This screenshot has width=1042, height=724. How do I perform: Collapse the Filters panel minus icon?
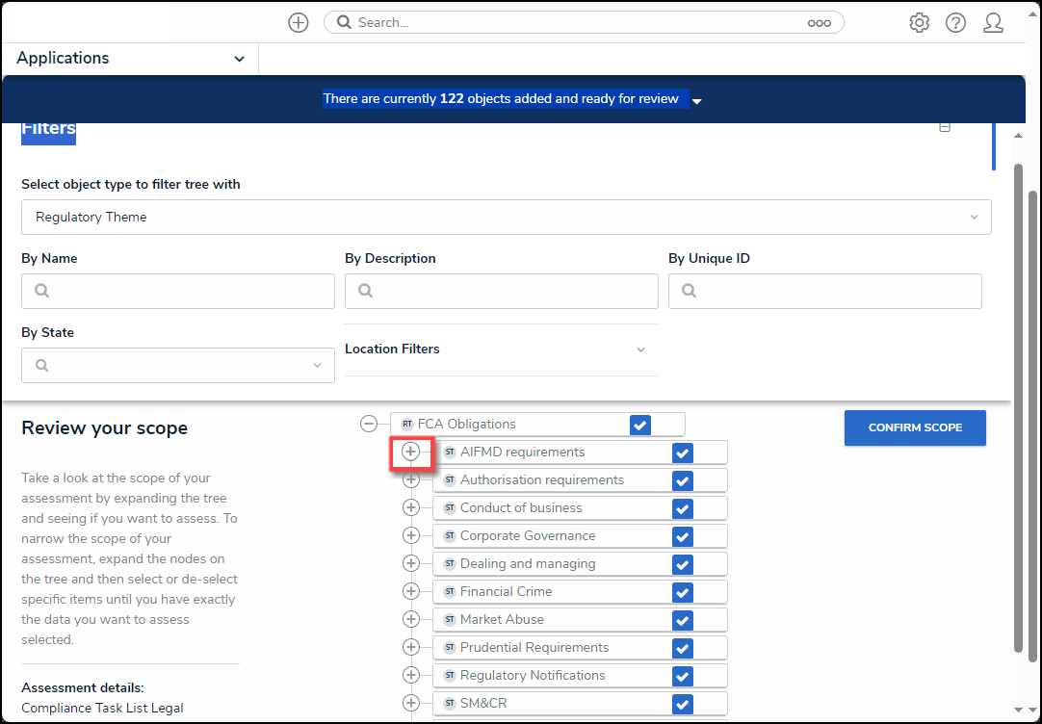[x=945, y=127]
